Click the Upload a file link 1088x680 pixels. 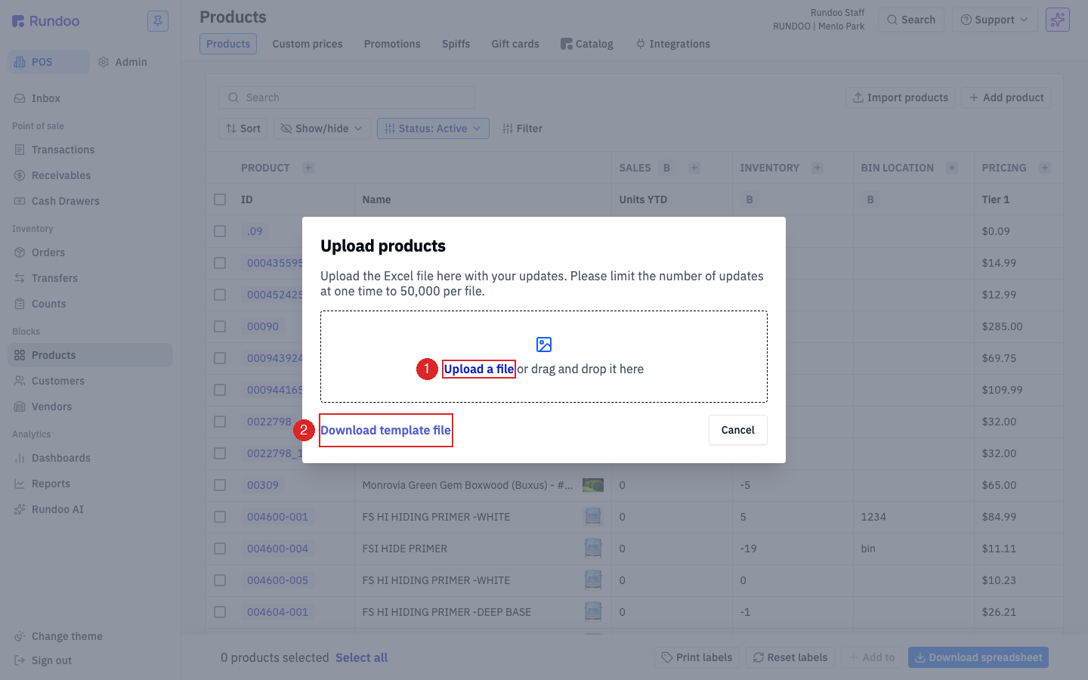coord(479,369)
